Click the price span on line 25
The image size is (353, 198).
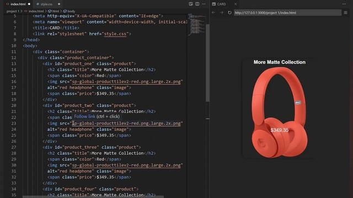89,135
